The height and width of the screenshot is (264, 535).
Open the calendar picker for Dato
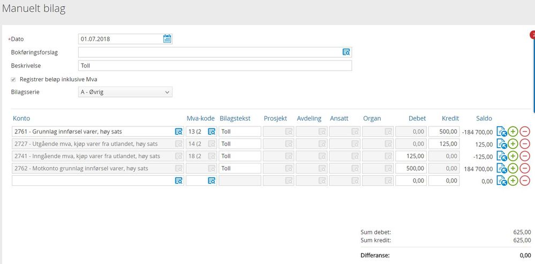coord(167,39)
